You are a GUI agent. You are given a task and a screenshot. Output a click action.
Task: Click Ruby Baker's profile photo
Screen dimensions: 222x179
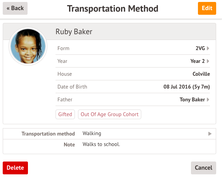click(x=28, y=46)
